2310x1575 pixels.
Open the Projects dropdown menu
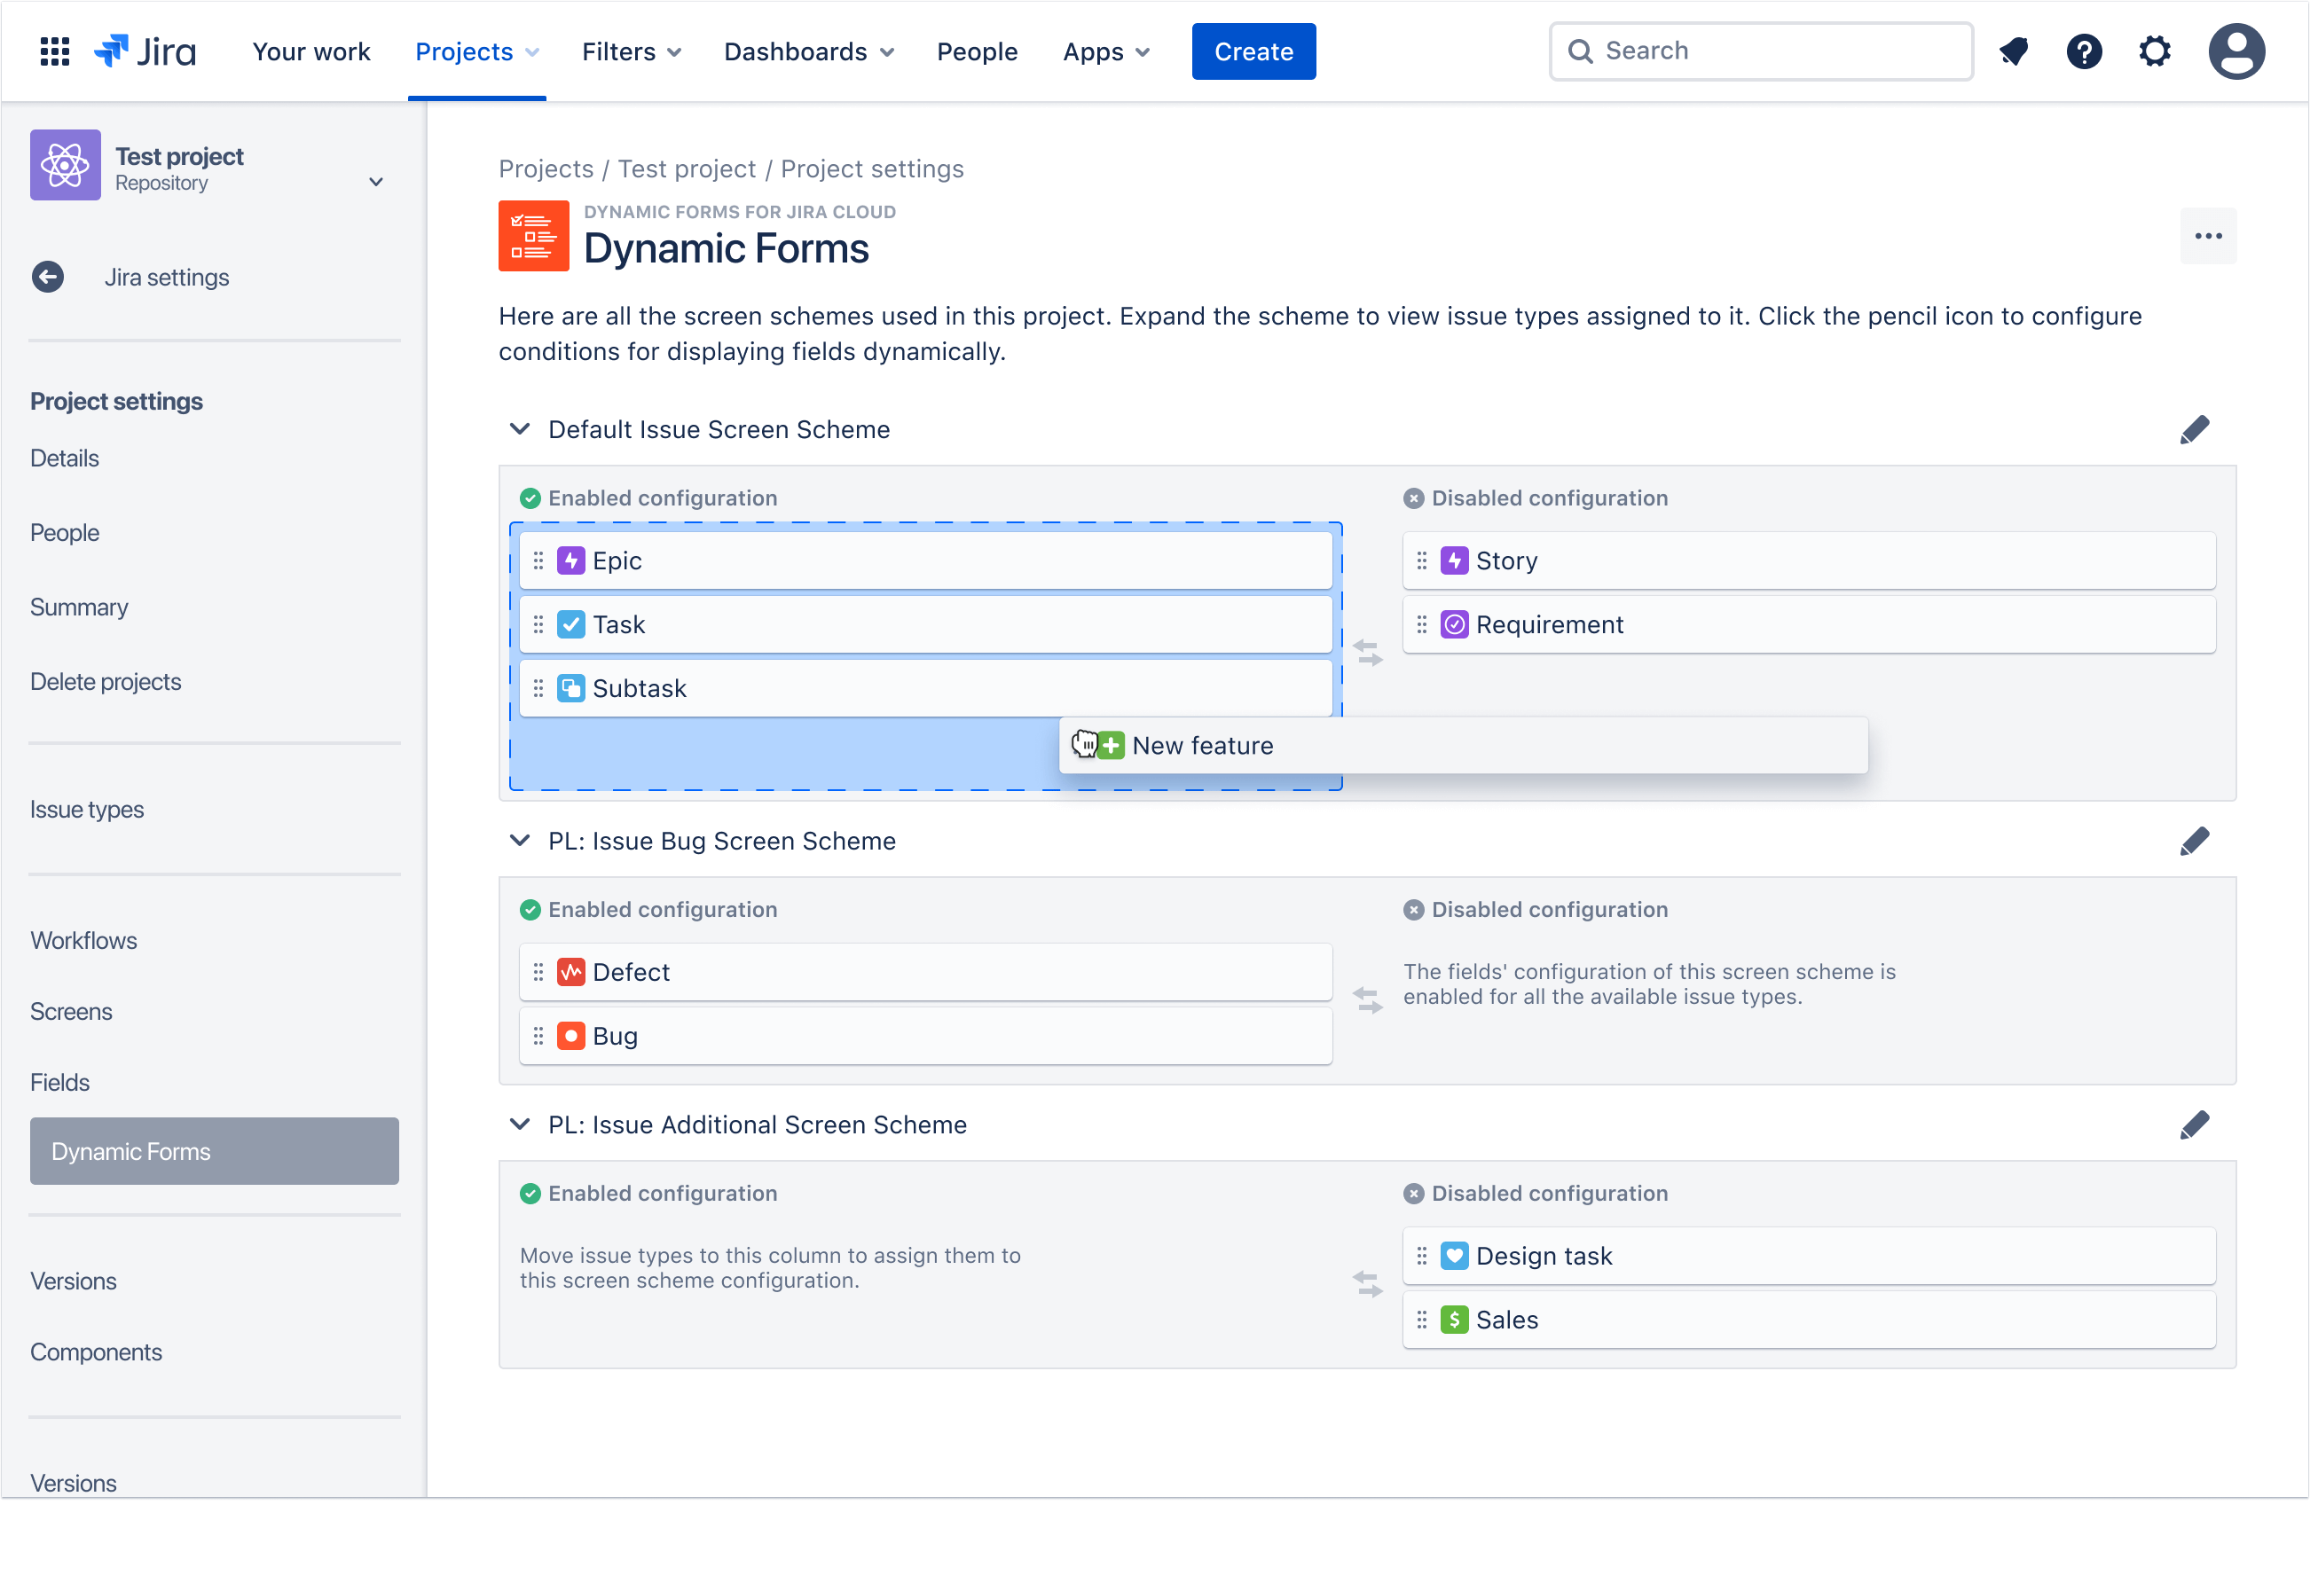(x=476, y=51)
